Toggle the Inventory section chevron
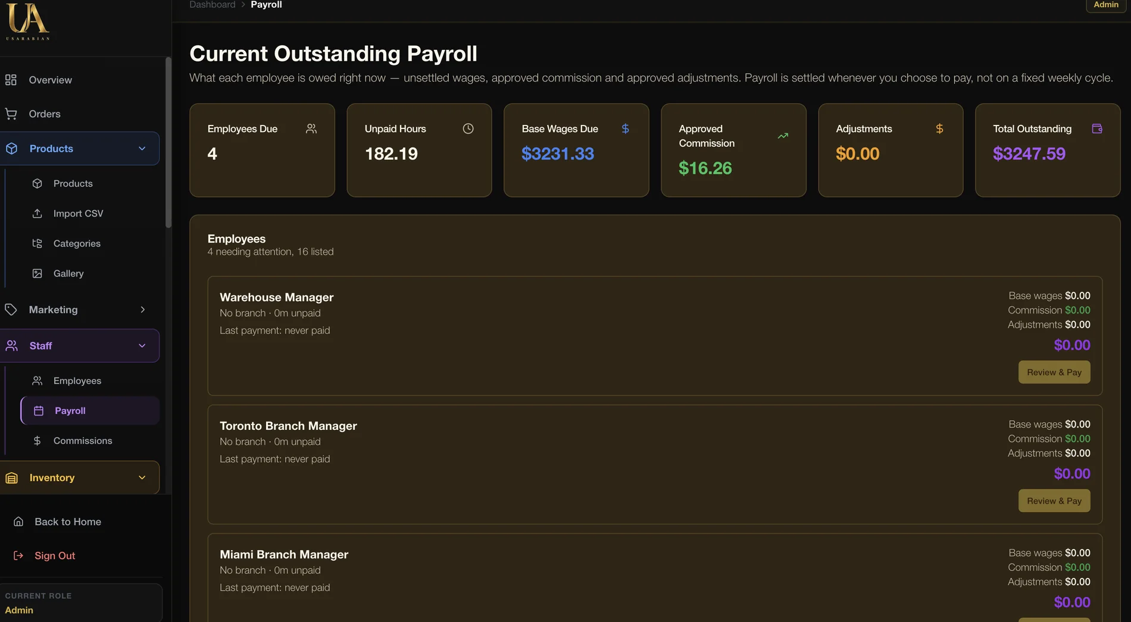The image size is (1131, 622). coord(142,478)
